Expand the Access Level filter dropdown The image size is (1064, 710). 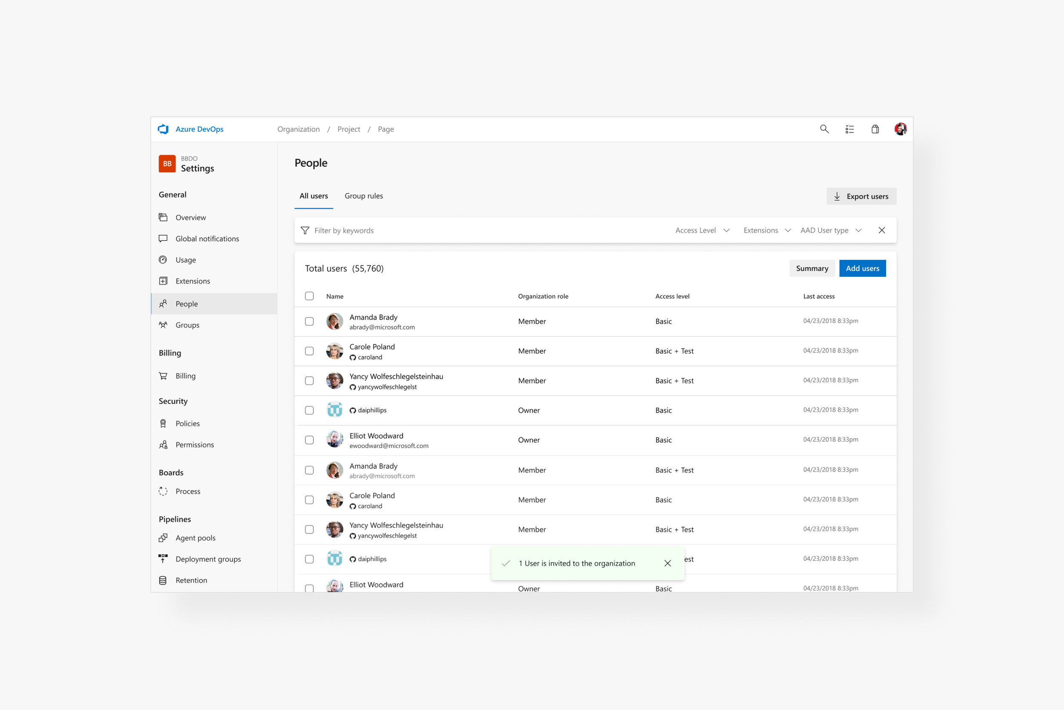[x=702, y=230]
